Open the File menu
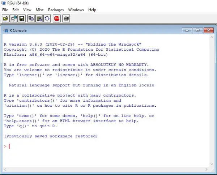217x175 pixels. point(5,10)
